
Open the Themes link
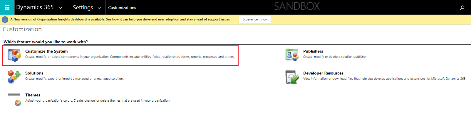(x=33, y=95)
